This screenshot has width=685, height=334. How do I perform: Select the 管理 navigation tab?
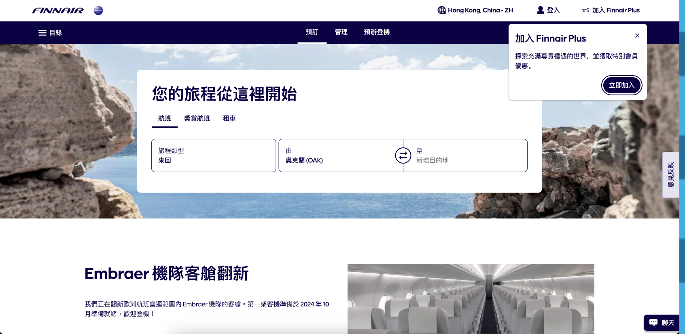pos(341,32)
